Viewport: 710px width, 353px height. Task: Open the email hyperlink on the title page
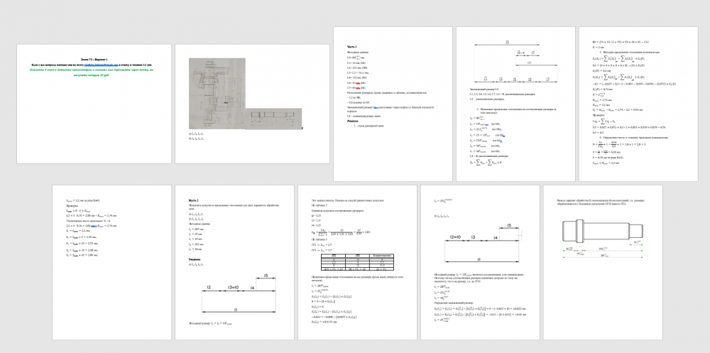[x=101, y=65]
